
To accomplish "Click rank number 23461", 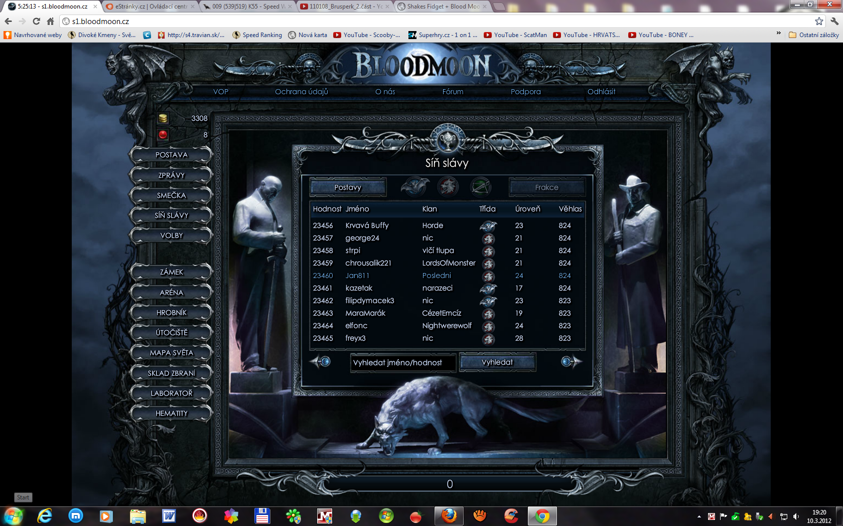I will [323, 288].
